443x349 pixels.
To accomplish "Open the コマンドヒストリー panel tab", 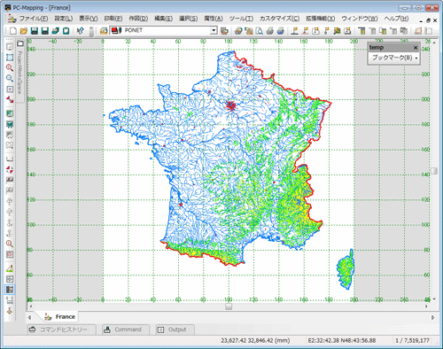I will point(61,330).
